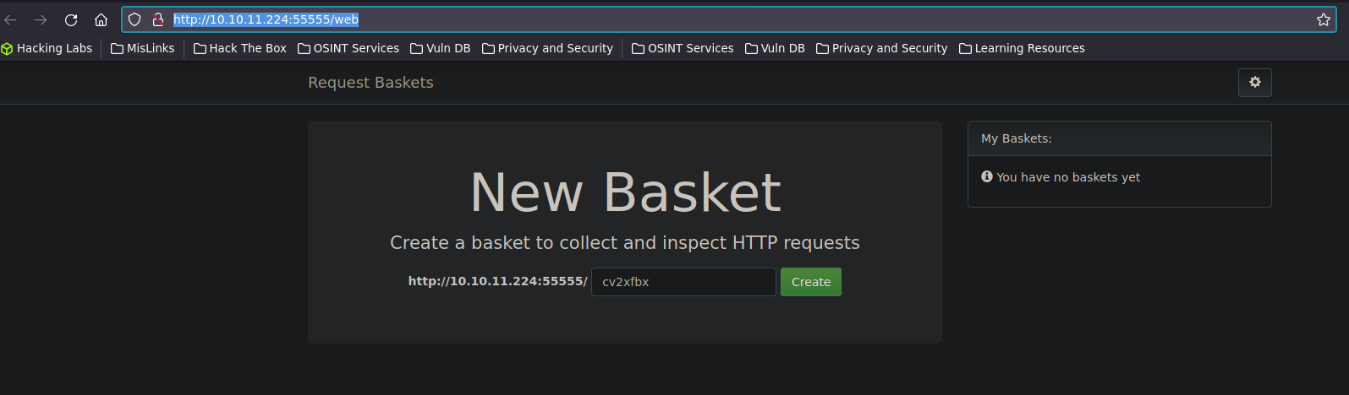Click the Request Baskets header link
Viewport: 1349px width, 395px height.
pos(370,83)
